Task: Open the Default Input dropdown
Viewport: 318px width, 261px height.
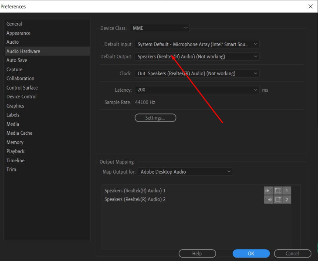Action: (197, 44)
